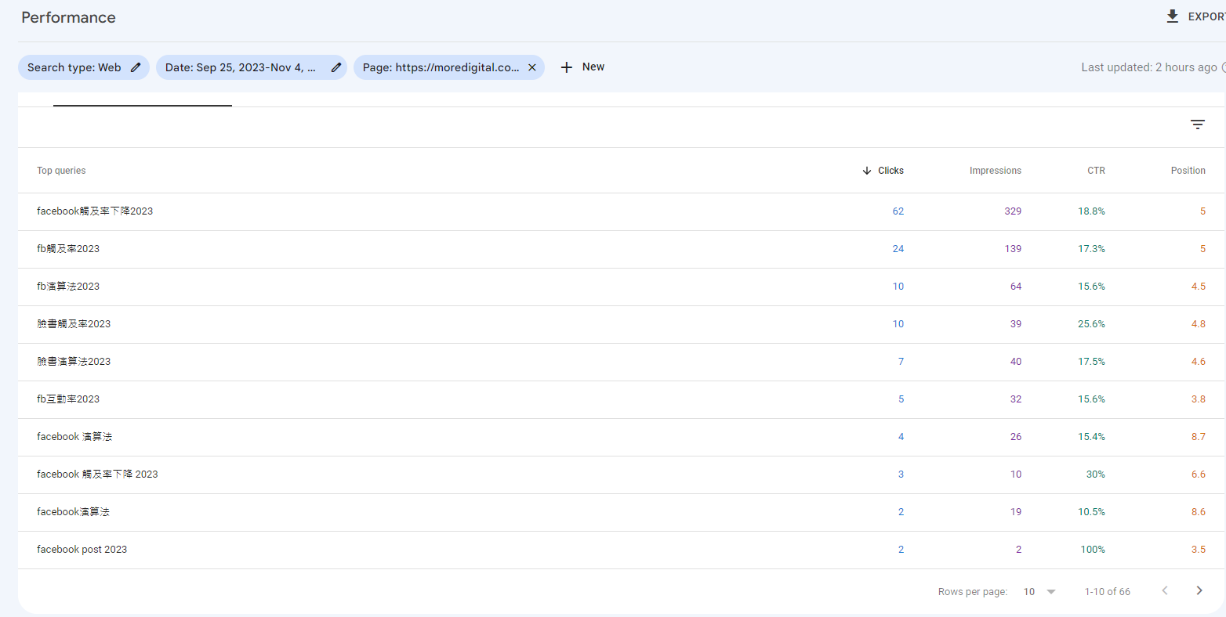Click the 100% CTR value
The height and width of the screenshot is (617, 1226).
[1093, 550]
